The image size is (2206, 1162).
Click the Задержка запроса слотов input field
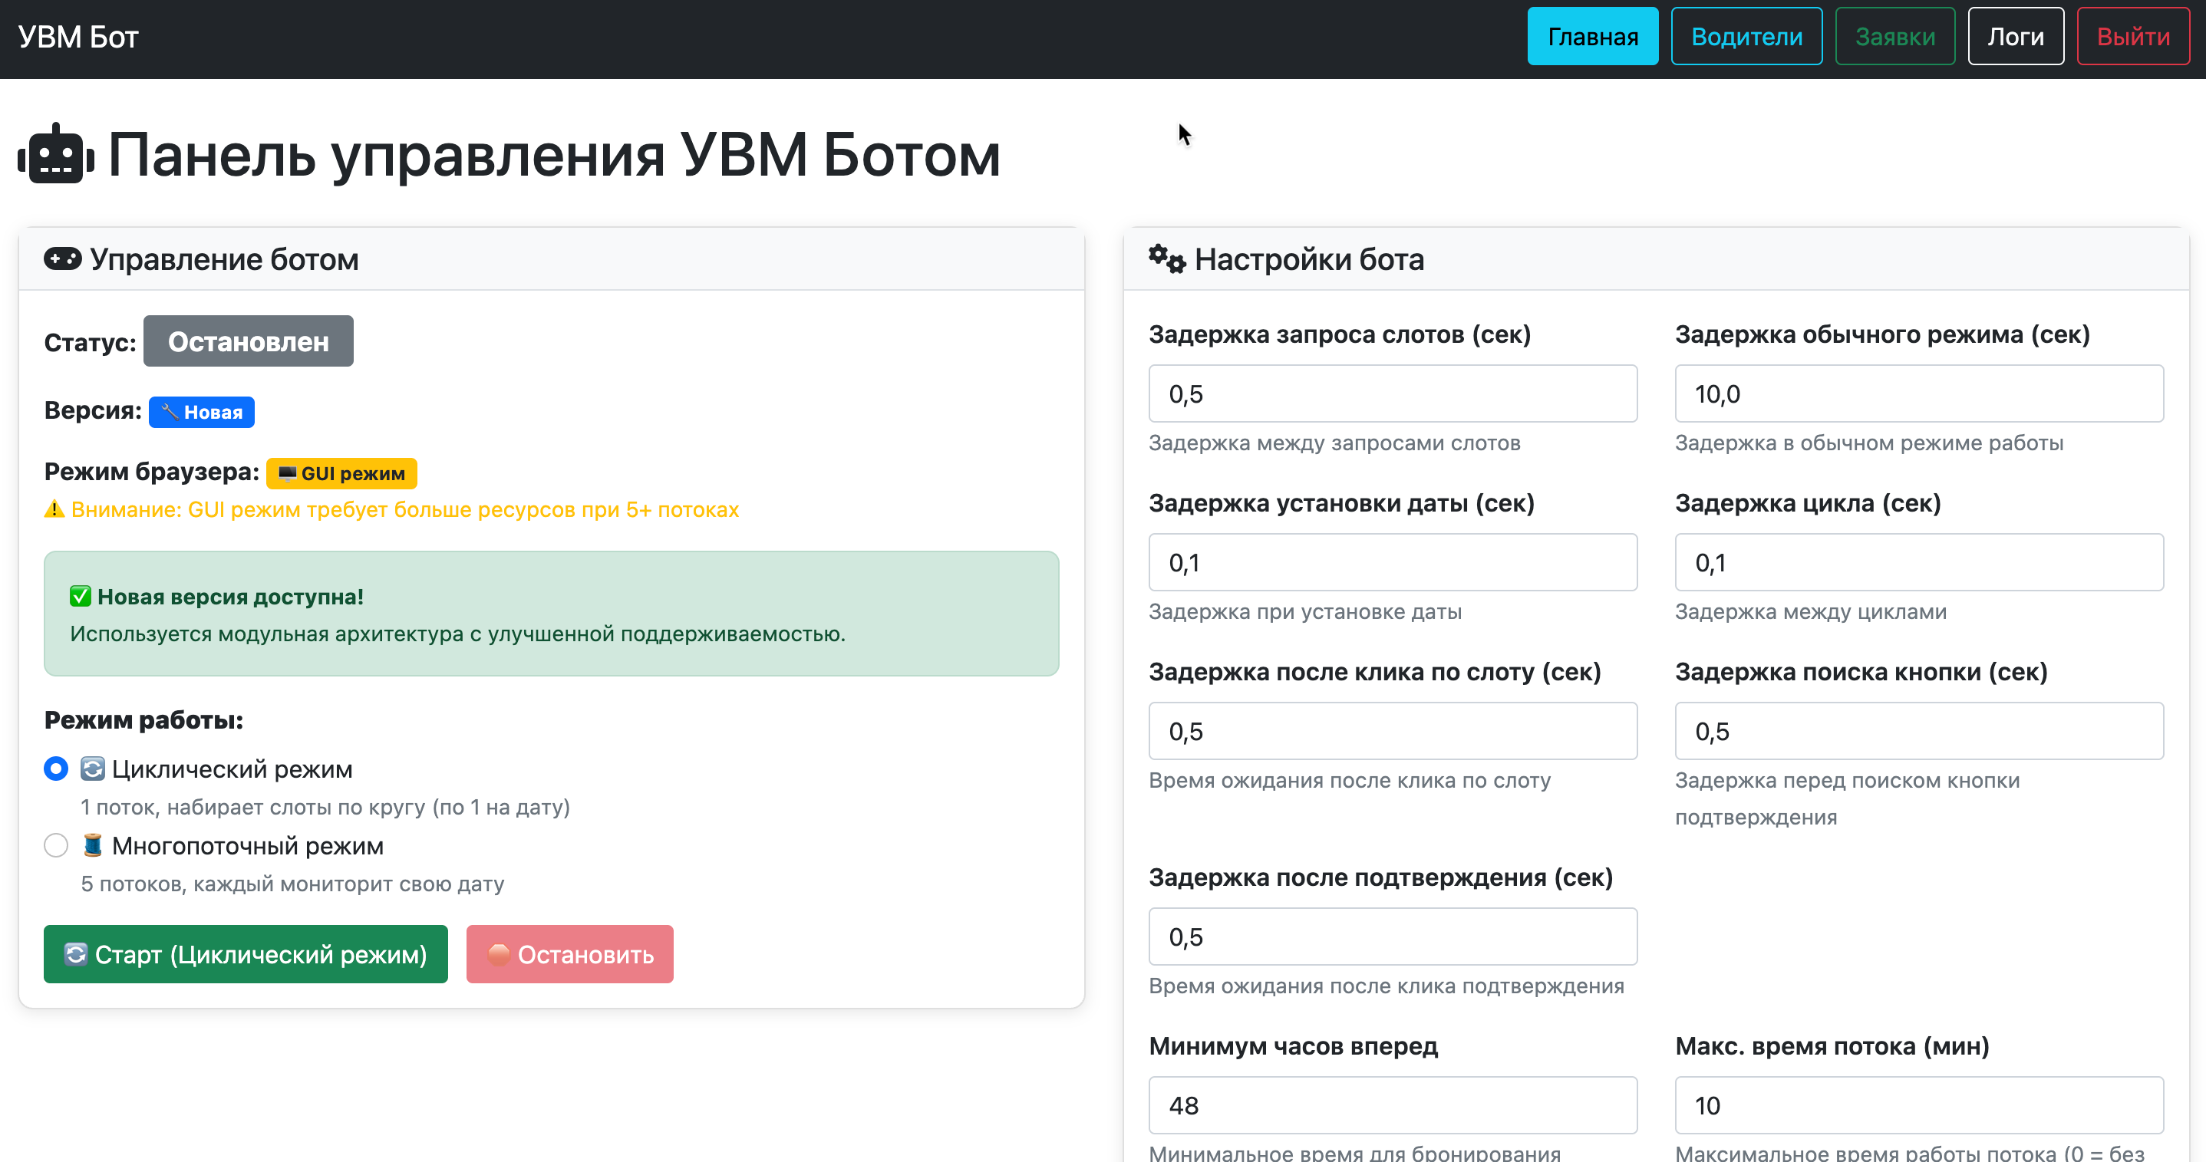click(1393, 394)
